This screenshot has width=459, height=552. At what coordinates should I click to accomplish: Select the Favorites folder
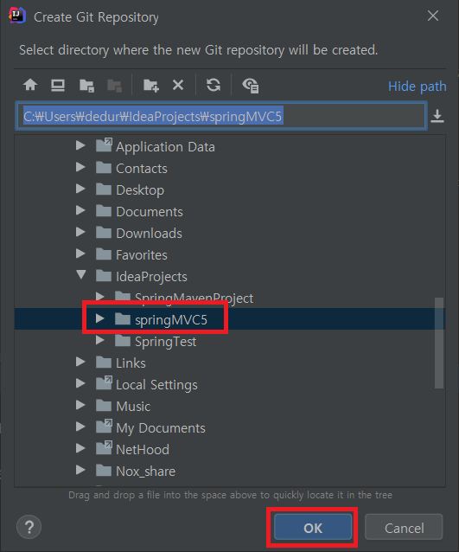142,255
